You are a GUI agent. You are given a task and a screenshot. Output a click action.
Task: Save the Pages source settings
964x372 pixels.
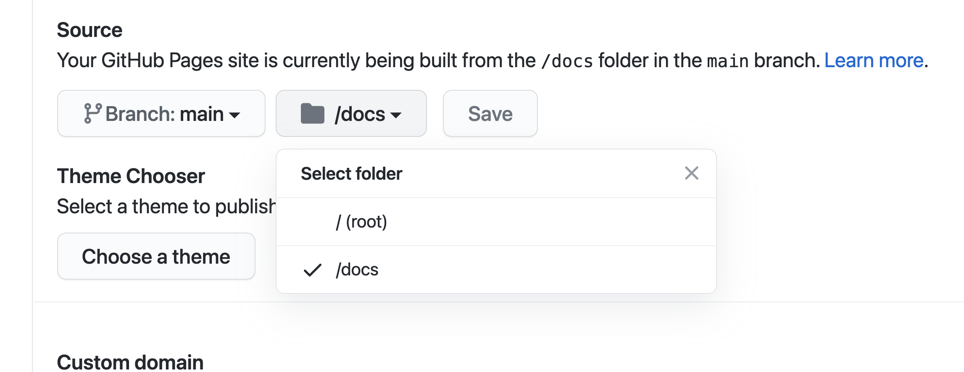[490, 113]
